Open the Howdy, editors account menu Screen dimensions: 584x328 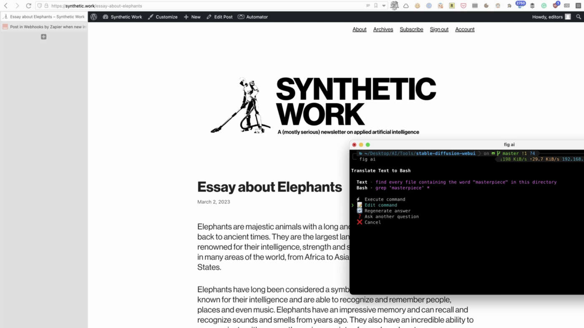[551, 17]
